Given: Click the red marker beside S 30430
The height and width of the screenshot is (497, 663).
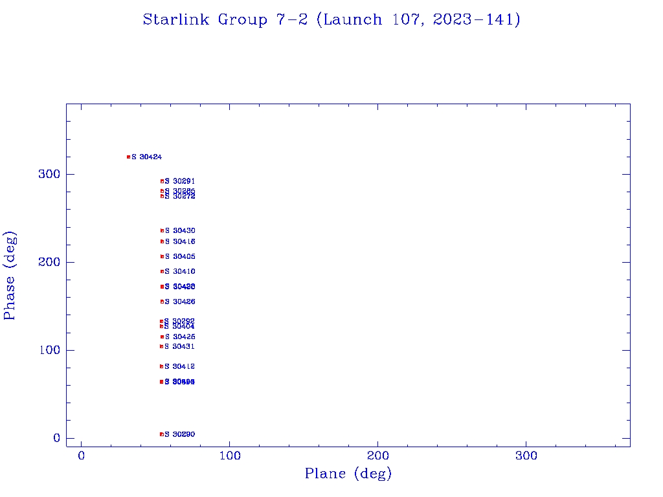Looking at the screenshot, I should click(x=162, y=231).
